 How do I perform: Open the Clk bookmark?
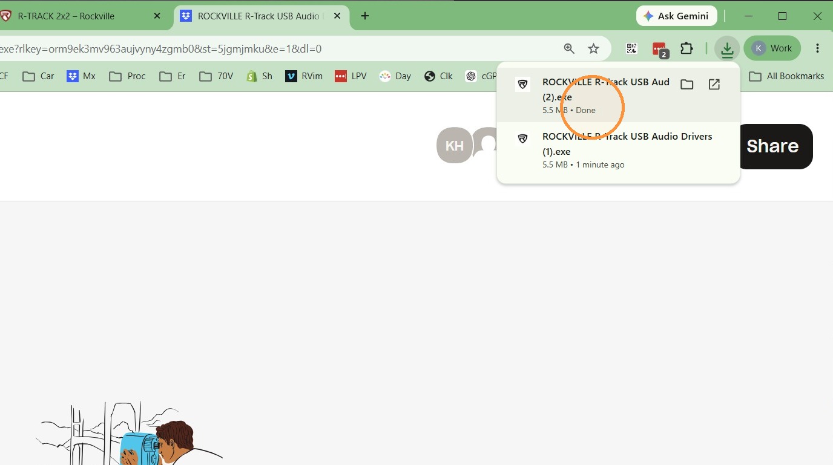[x=439, y=76]
